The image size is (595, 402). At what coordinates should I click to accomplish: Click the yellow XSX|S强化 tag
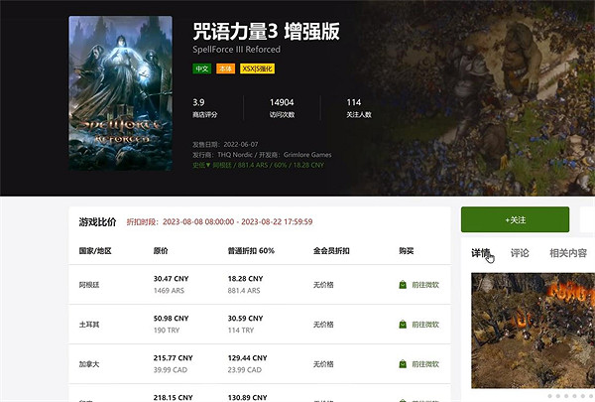tap(257, 68)
